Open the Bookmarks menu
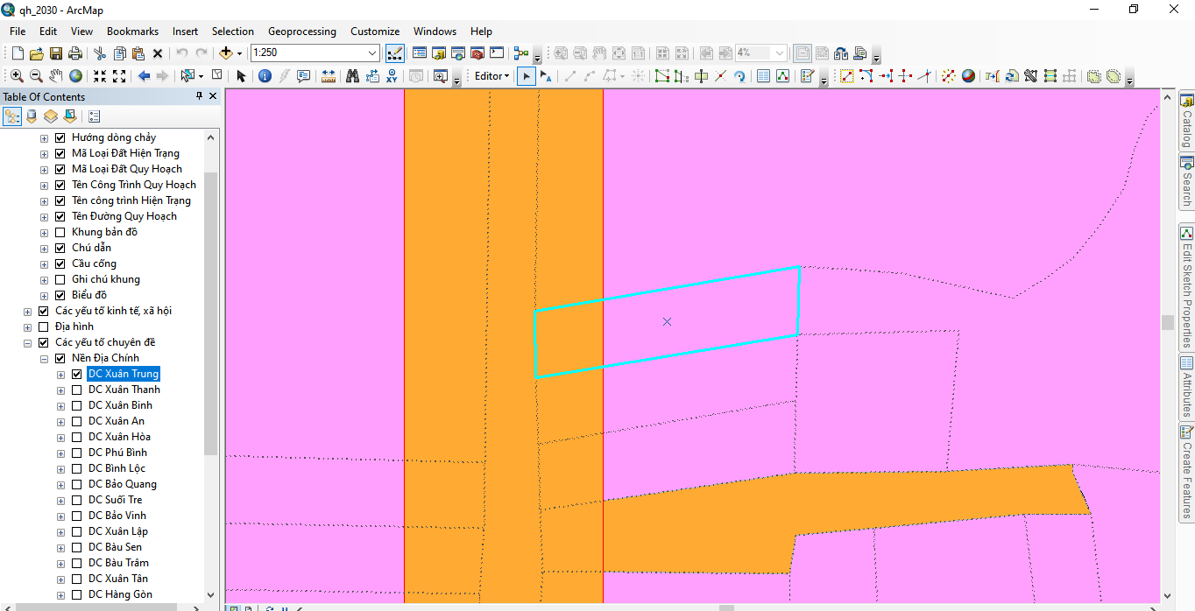This screenshot has width=1195, height=611. 132,32
